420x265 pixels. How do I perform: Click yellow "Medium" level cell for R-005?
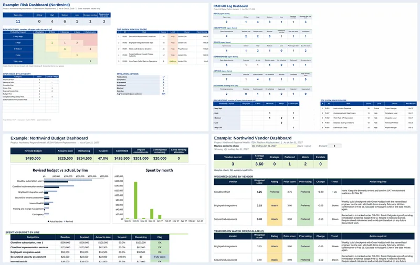(x=173, y=61)
